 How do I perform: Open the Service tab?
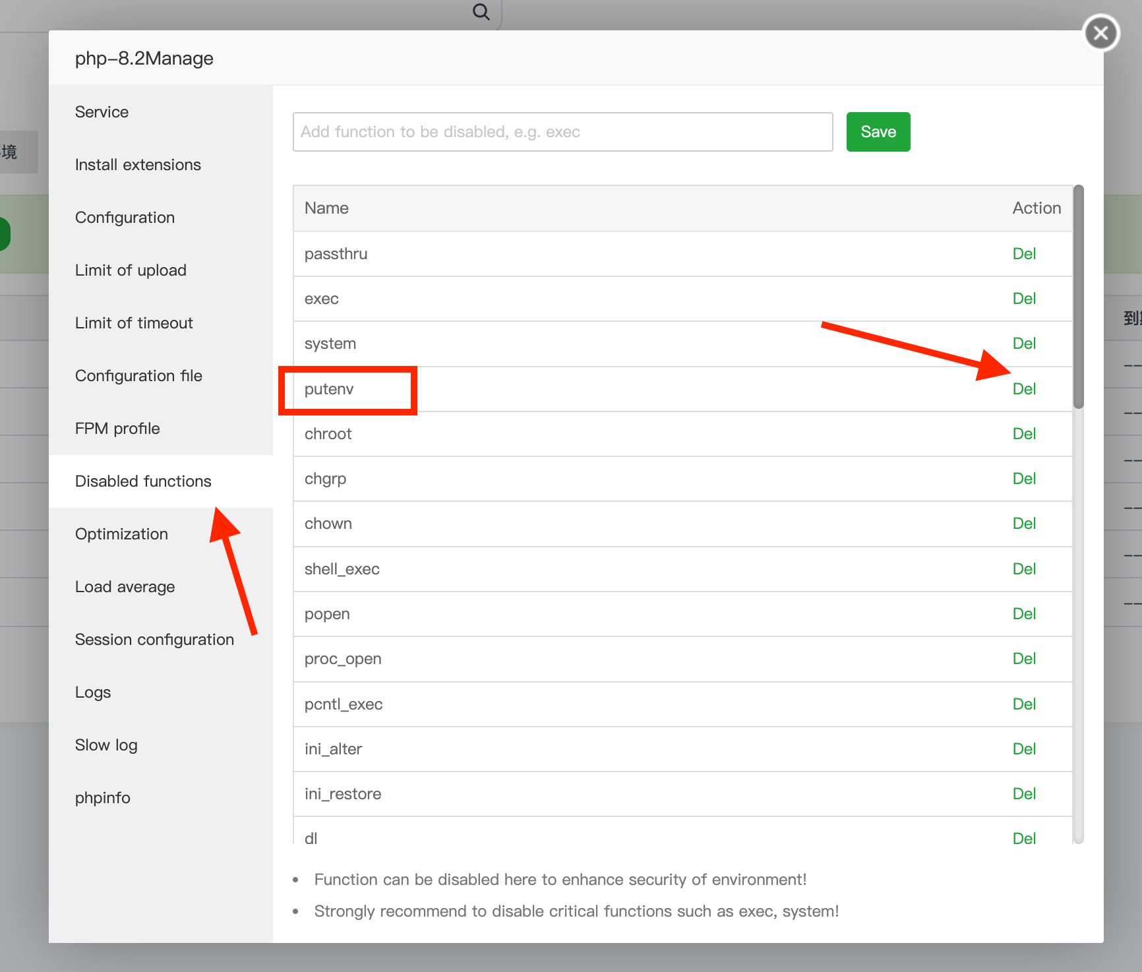point(102,112)
